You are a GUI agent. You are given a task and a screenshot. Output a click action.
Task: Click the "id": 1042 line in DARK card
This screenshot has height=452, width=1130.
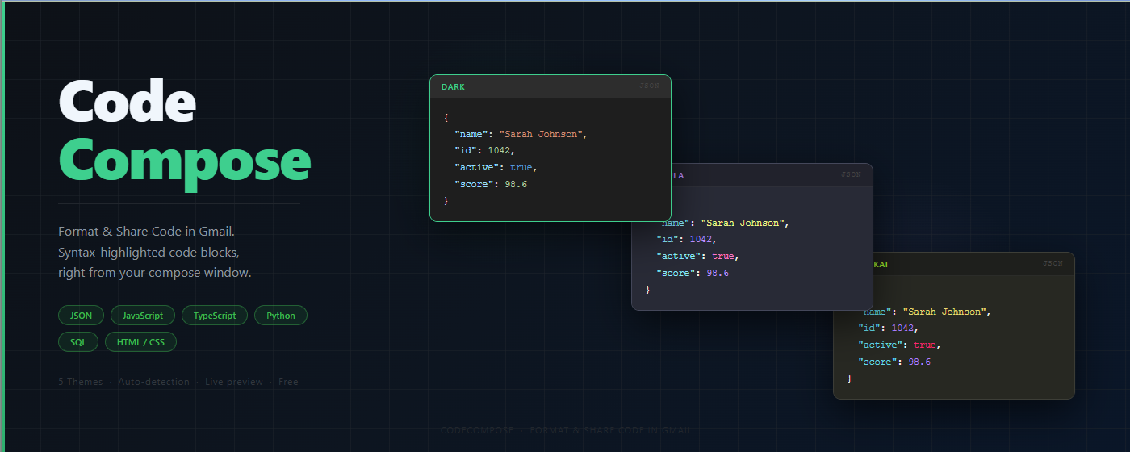pyautogui.click(x=484, y=150)
